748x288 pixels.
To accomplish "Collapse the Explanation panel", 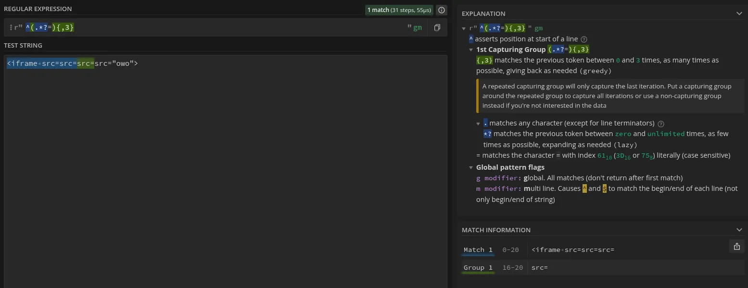I will pos(739,13).
